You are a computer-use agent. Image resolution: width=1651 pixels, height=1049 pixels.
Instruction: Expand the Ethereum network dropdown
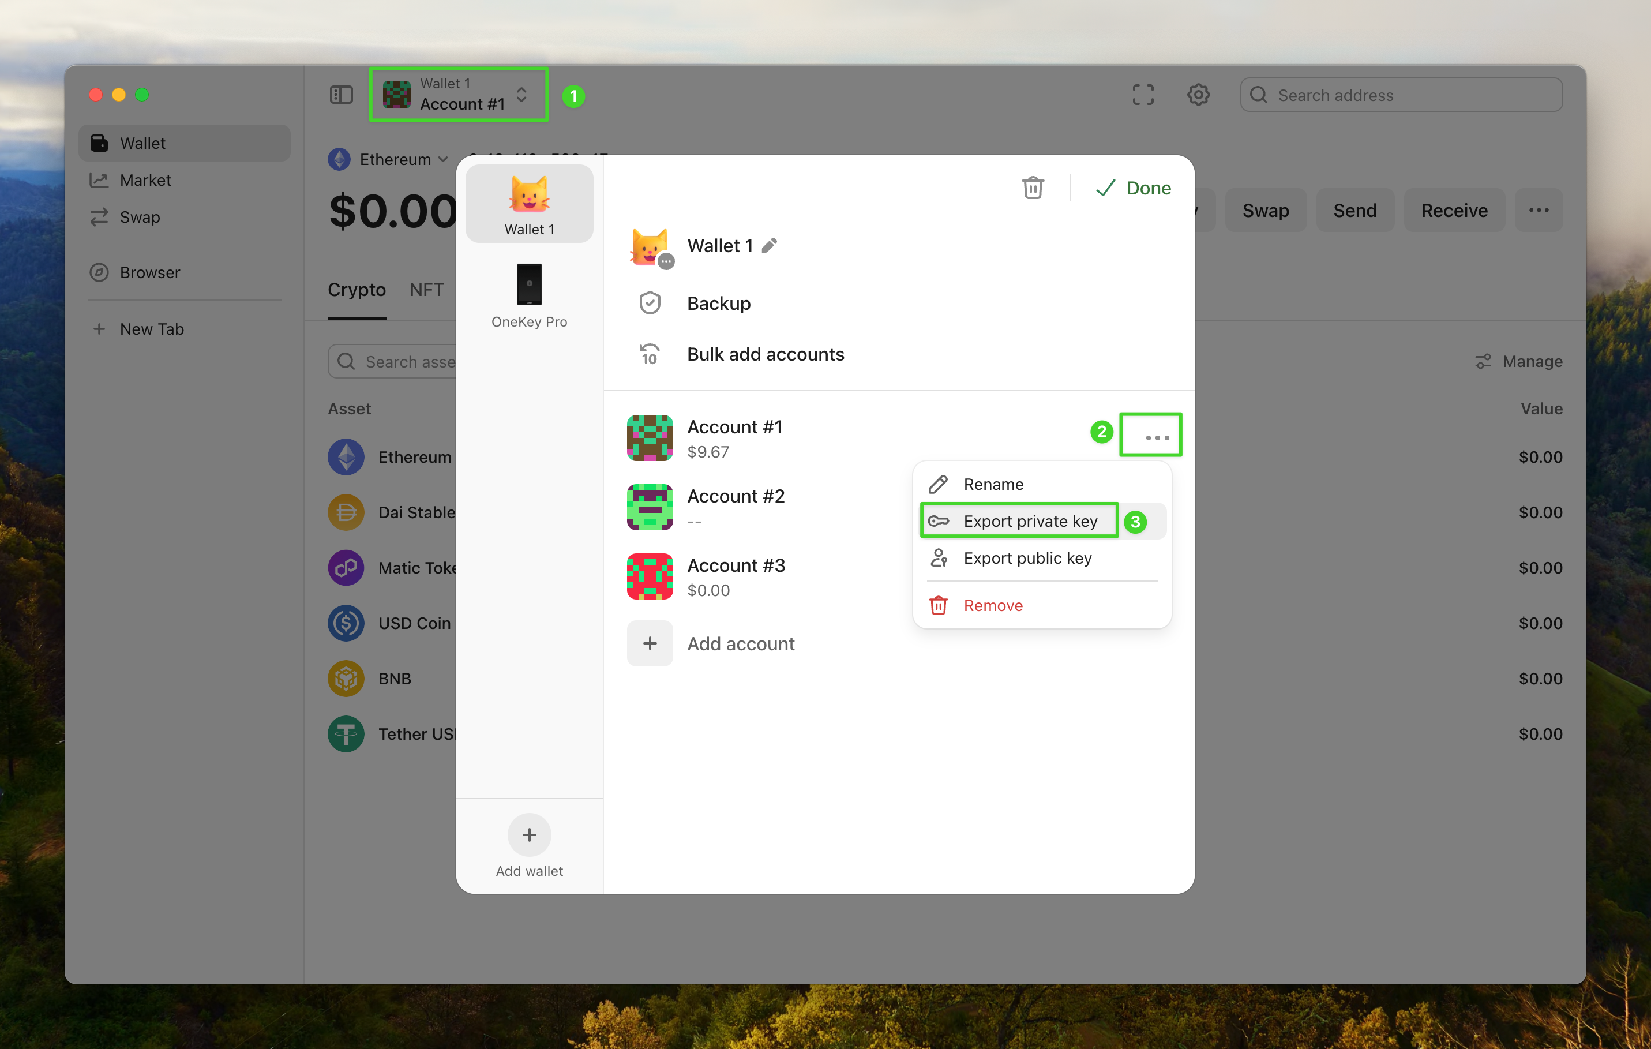pyautogui.click(x=389, y=159)
